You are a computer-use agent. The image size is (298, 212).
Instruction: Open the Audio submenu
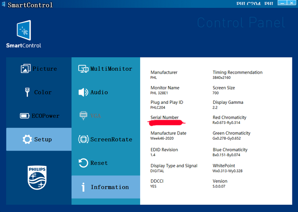coord(106,92)
